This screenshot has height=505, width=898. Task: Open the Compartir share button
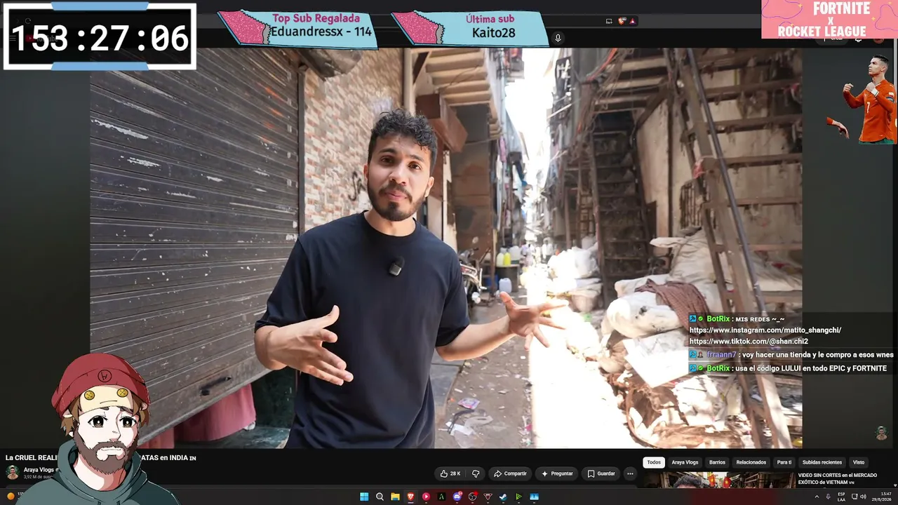(x=510, y=473)
